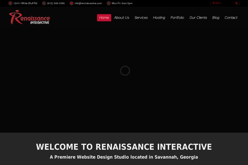The height and width of the screenshot is (165, 248).
Task: Click the Renaissance Interactive logo
Action: click(x=30, y=17)
